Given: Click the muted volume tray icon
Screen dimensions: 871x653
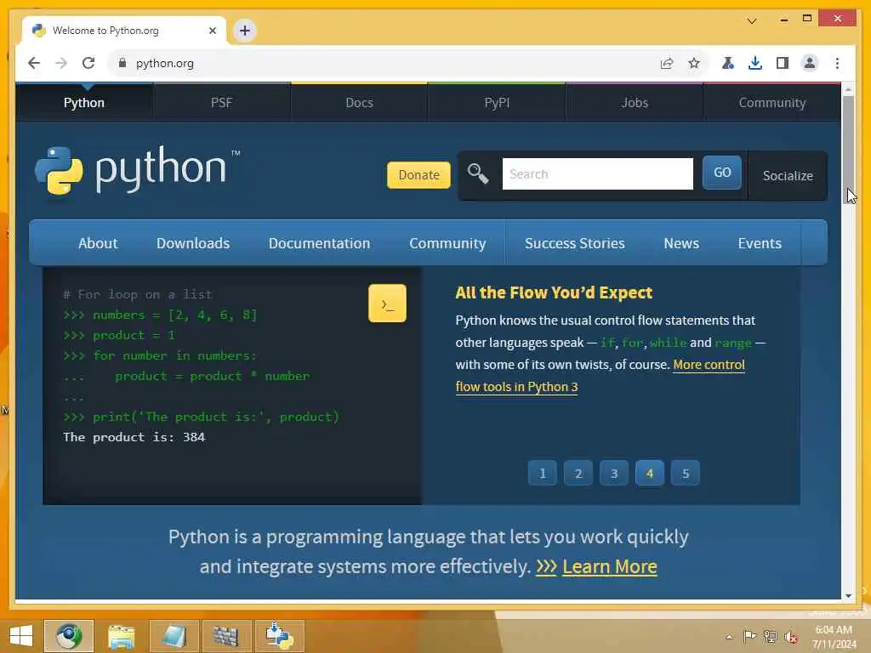Looking at the screenshot, I should (x=790, y=637).
